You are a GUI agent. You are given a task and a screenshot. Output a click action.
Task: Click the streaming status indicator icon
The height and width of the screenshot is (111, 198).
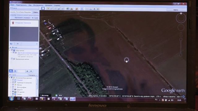(x=183, y=97)
